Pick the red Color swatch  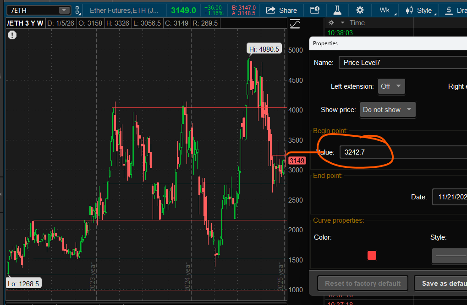tap(372, 255)
